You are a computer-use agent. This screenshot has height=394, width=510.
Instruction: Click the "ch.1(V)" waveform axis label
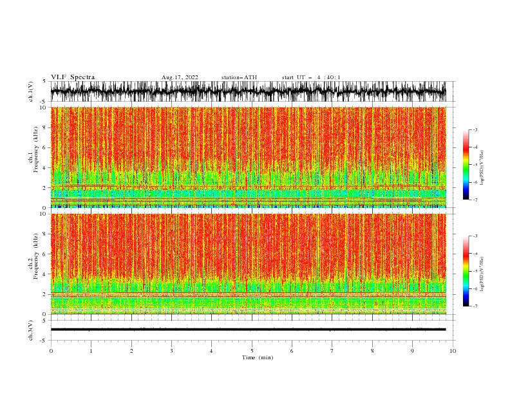(31, 91)
